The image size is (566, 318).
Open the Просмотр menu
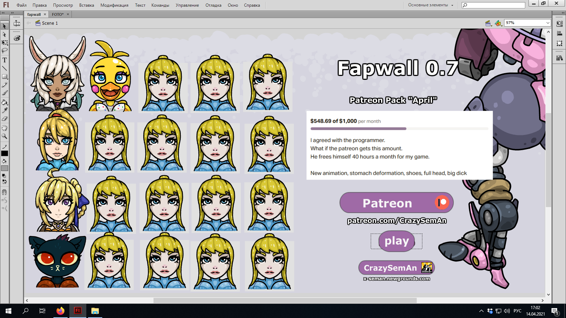[63, 5]
